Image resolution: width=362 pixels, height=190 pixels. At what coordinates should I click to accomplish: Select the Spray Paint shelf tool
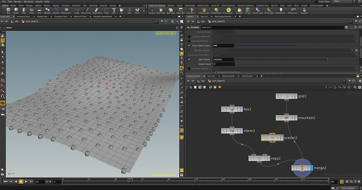pyautogui.click(x=97, y=11)
